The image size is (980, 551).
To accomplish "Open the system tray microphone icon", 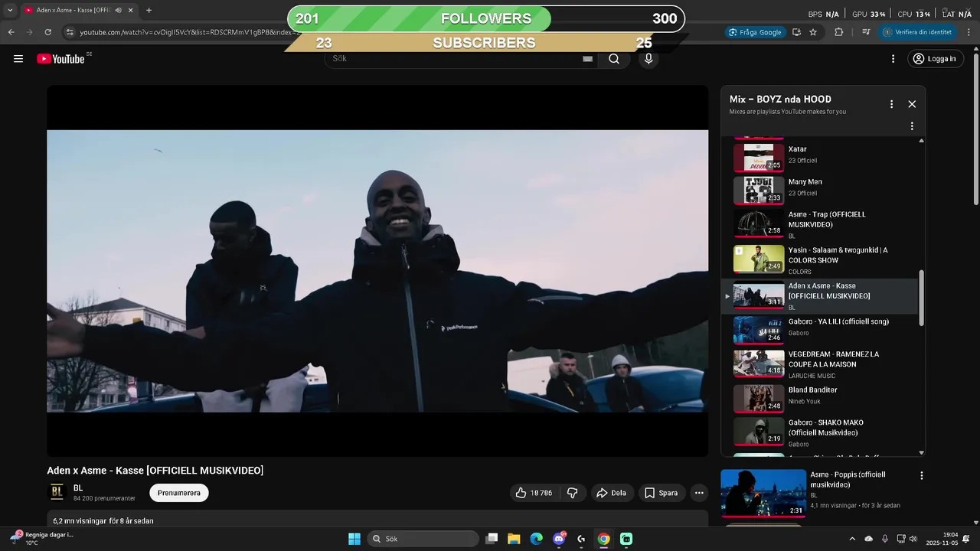I will coord(885,539).
